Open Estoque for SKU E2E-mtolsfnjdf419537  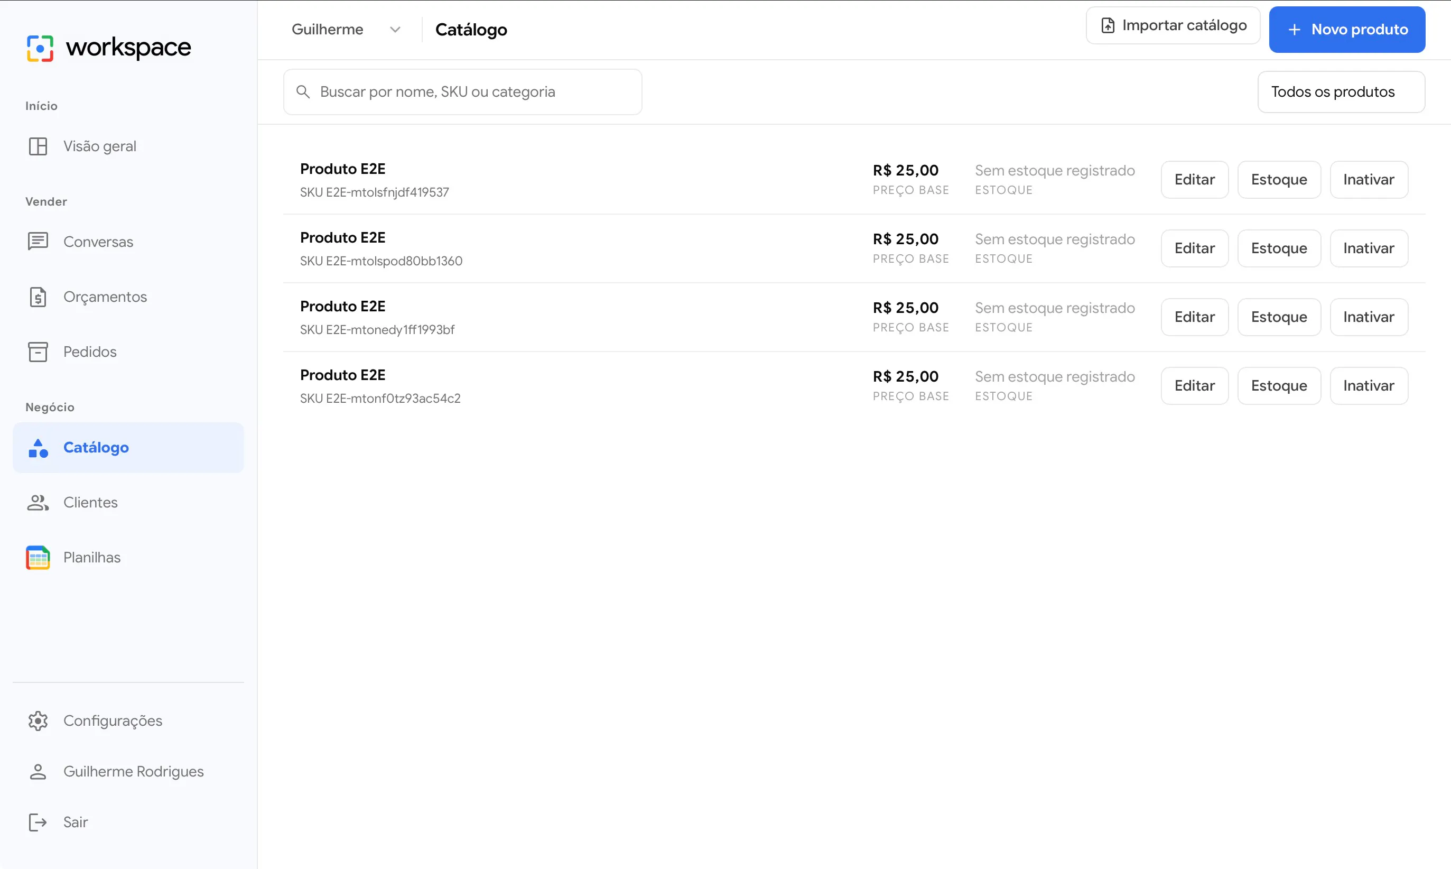click(1278, 180)
